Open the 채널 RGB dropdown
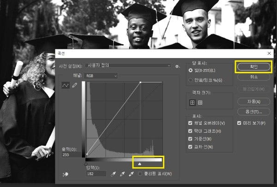 (101, 76)
